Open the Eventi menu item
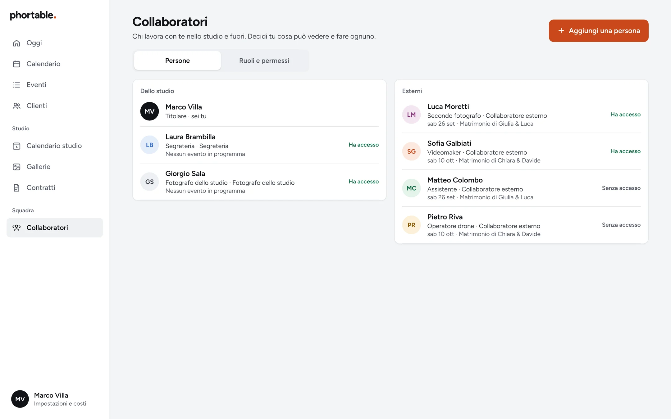Screen dimensions: 671x419 55,85
